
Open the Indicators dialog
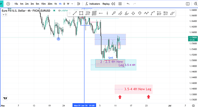click(x=93, y=4)
